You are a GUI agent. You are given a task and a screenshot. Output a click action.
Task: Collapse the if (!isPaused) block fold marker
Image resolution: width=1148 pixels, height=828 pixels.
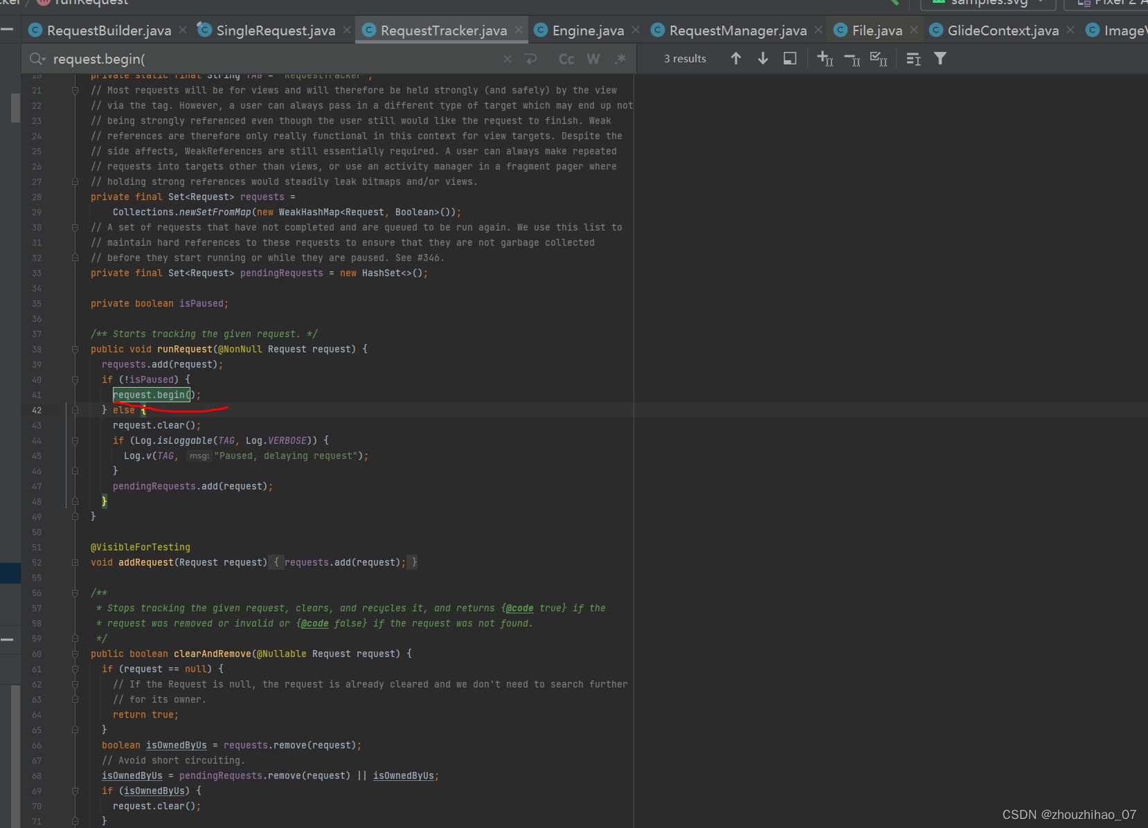(x=75, y=380)
